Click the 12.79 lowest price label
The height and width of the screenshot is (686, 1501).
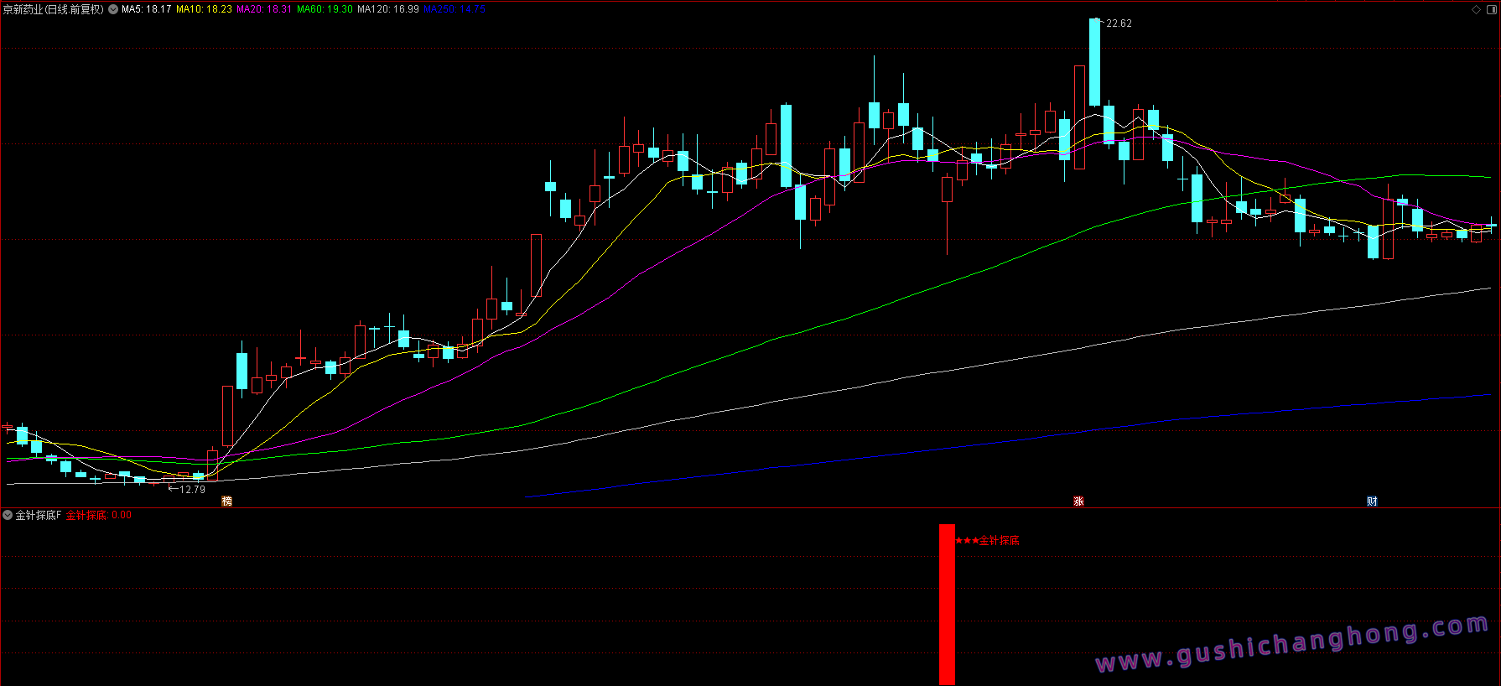pyautogui.click(x=192, y=489)
